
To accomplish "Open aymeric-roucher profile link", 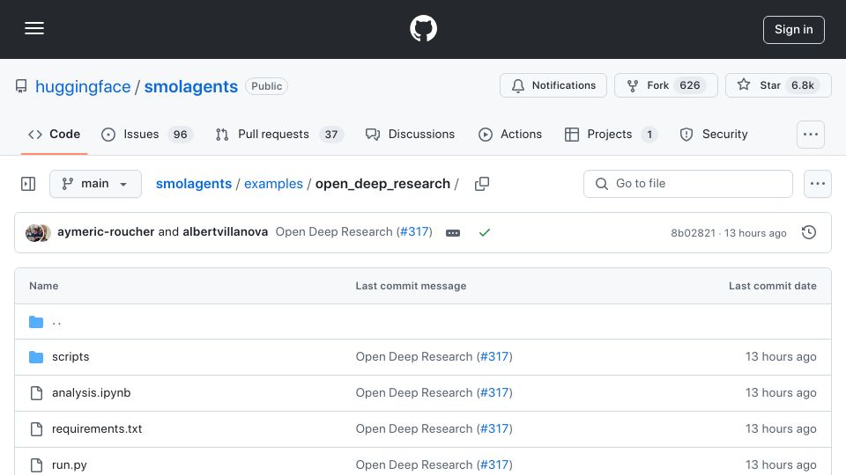I will (x=106, y=231).
